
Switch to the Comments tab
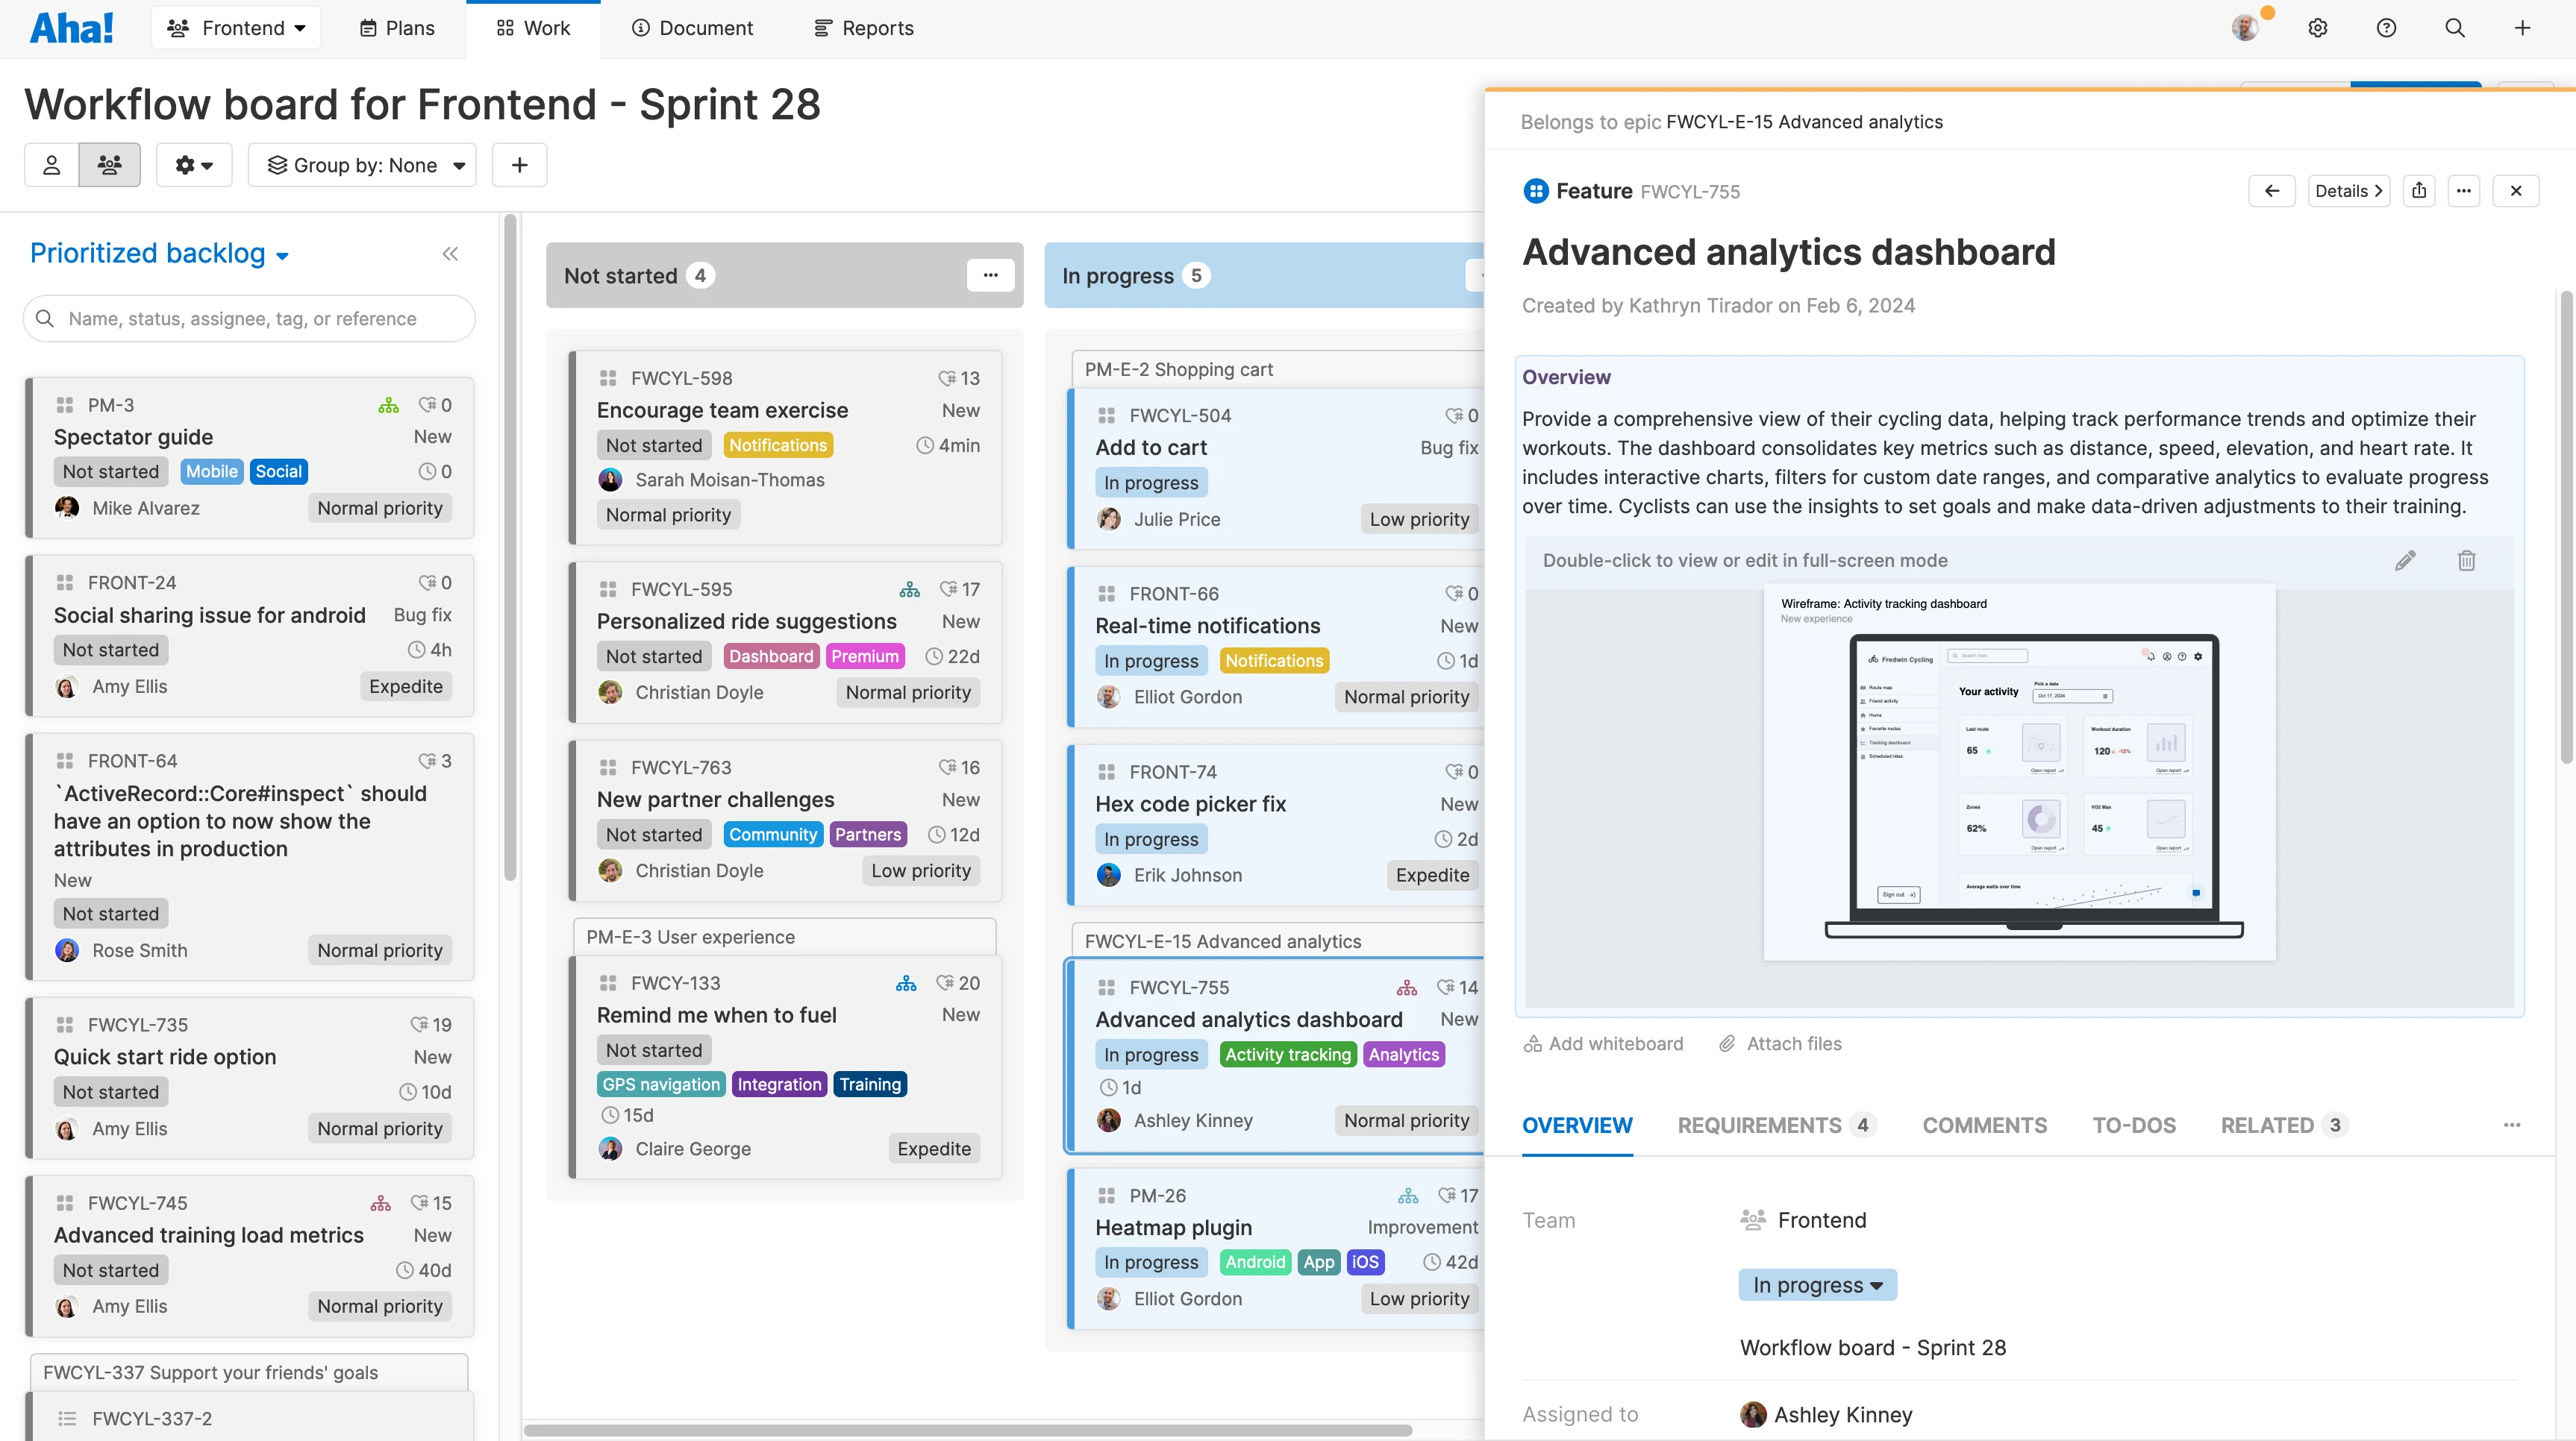point(1984,1126)
